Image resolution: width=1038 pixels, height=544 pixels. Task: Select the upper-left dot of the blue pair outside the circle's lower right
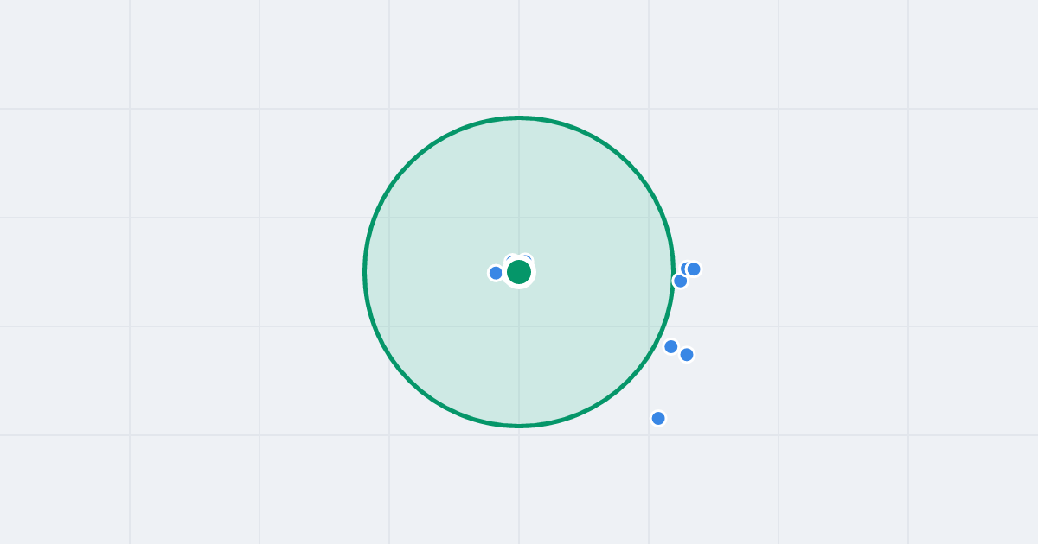coord(671,346)
